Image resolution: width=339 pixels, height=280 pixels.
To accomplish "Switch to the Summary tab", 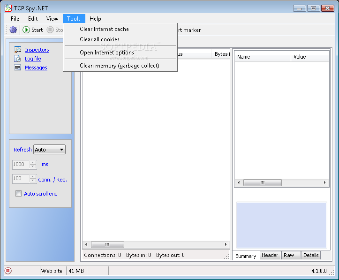I will [246, 256].
